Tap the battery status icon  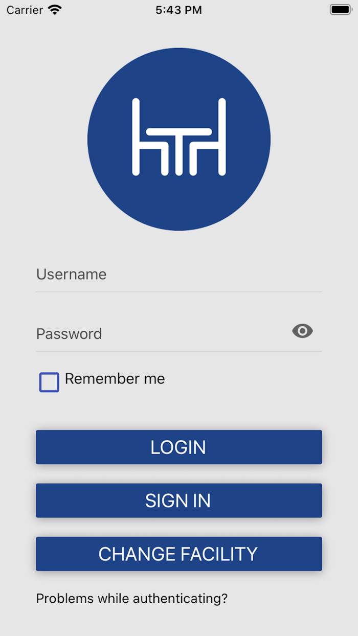(341, 10)
